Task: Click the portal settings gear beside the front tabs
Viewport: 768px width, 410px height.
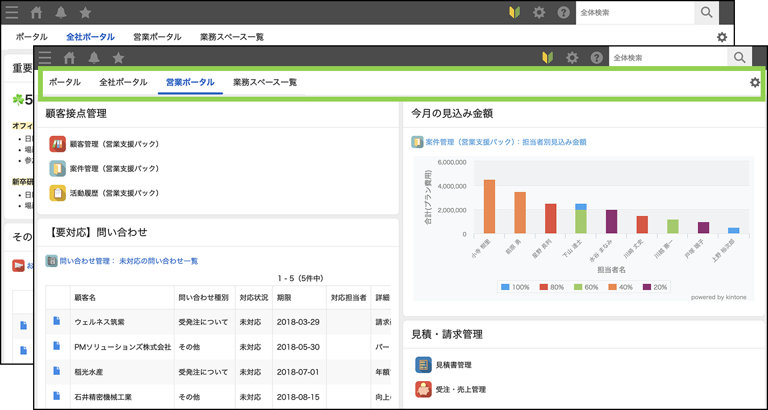Action: click(755, 83)
